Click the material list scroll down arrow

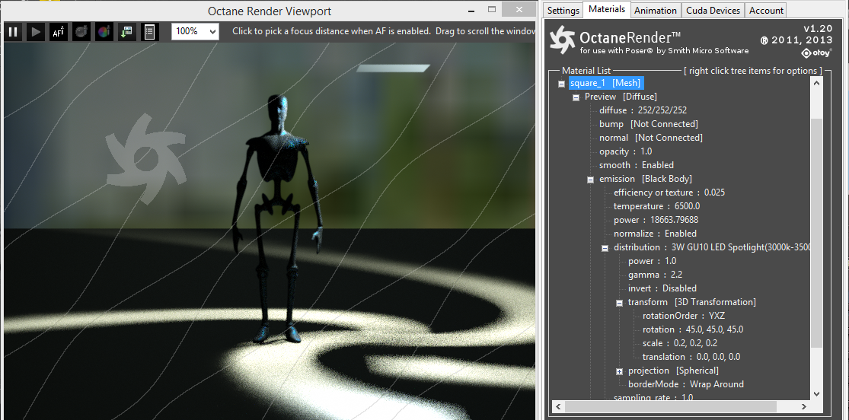(816, 394)
